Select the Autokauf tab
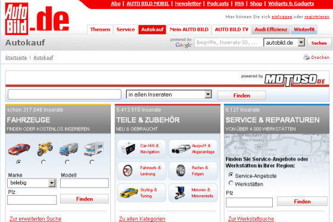This screenshot has height=222, width=333. tap(153, 30)
